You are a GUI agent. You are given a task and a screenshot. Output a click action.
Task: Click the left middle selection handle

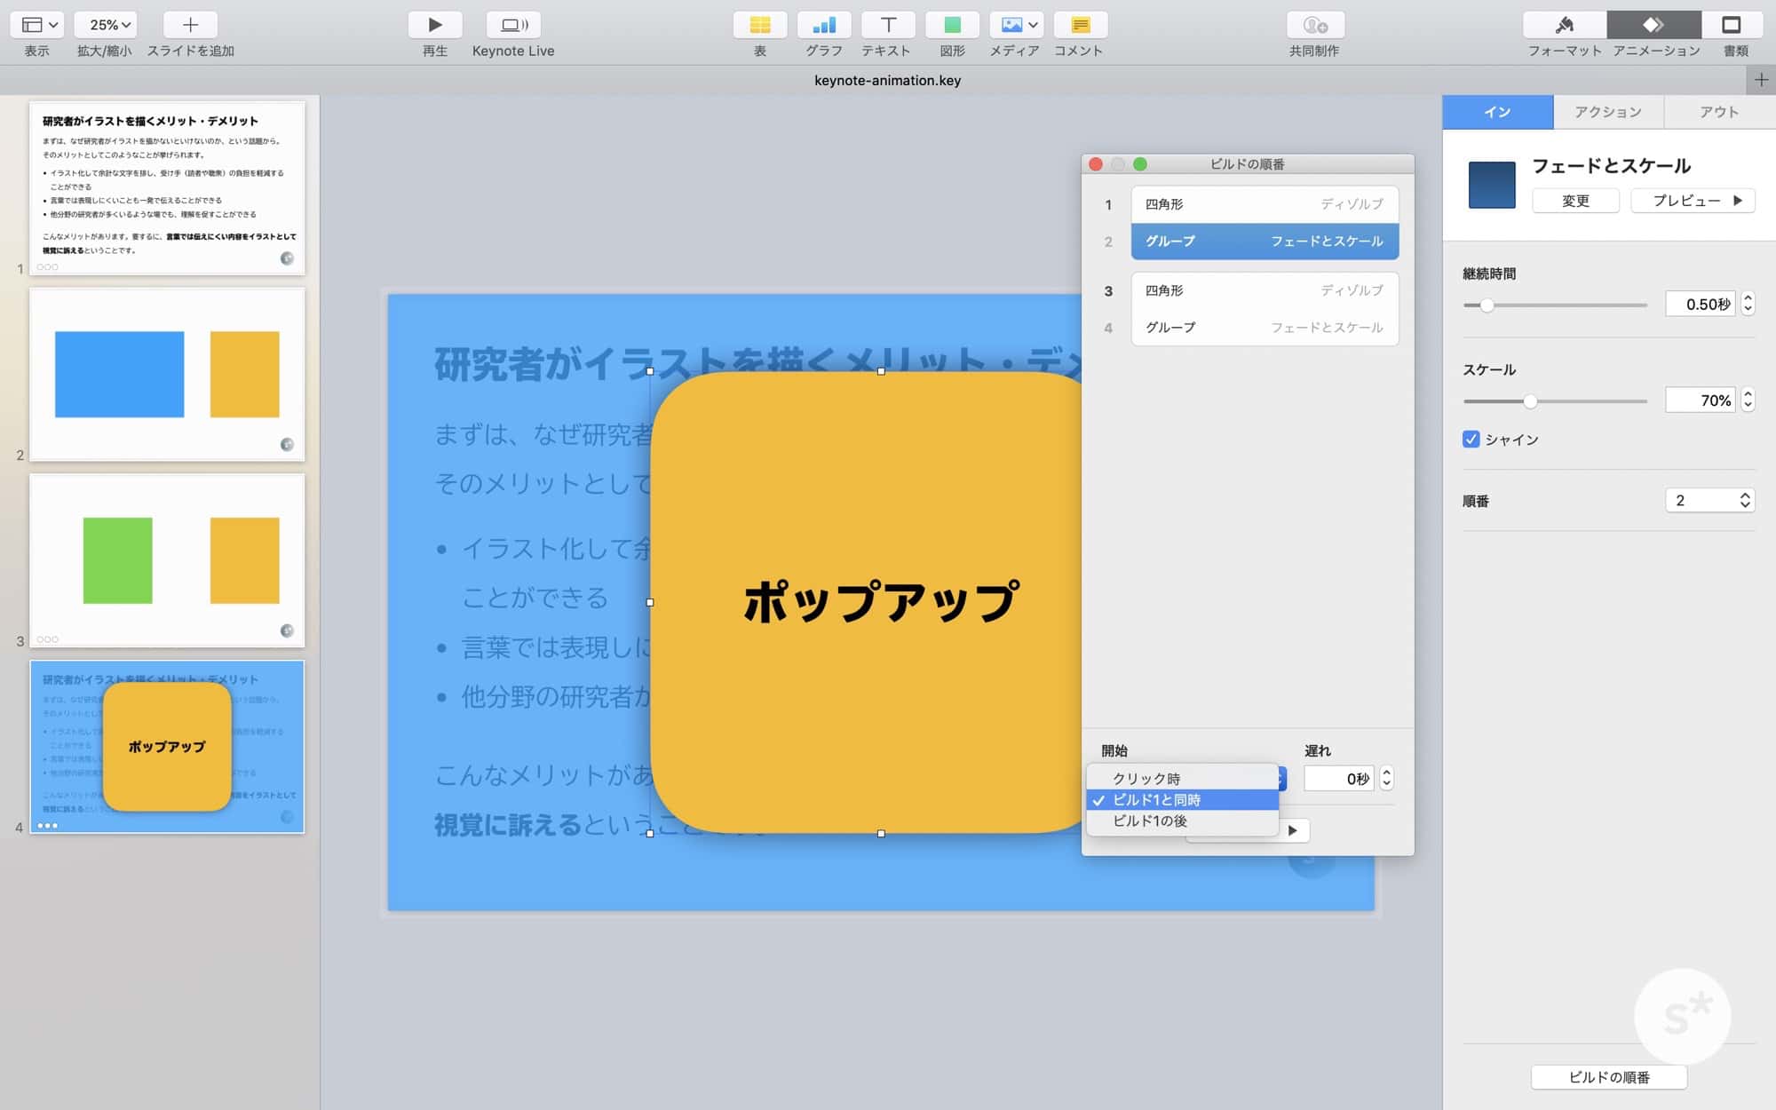(650, 602)
